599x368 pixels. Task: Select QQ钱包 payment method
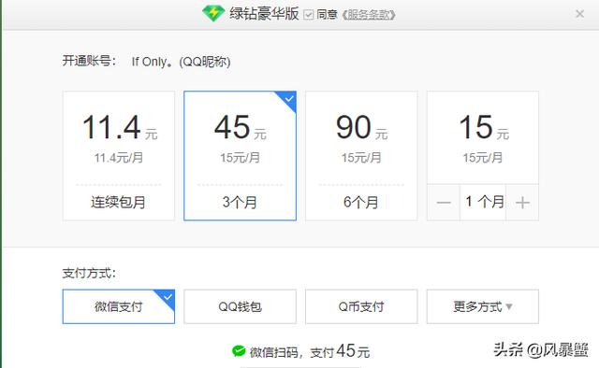[x=240, y=306]
